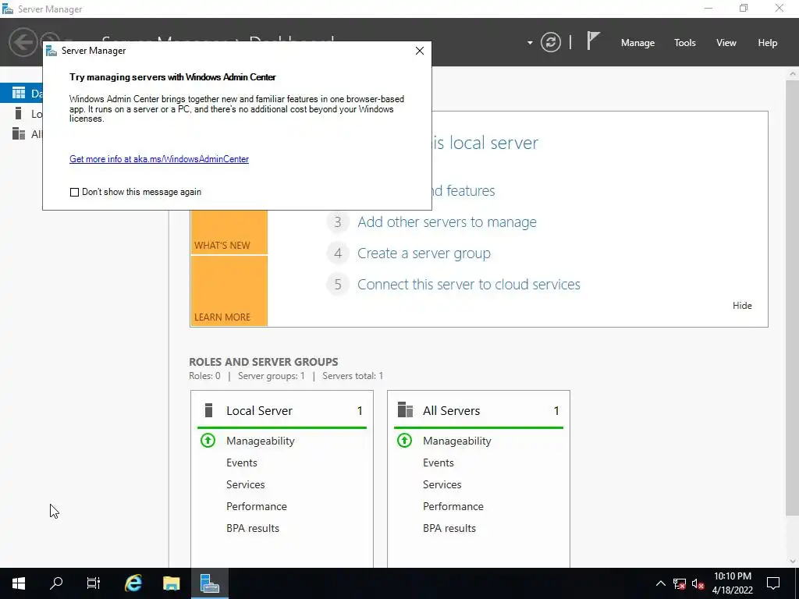Click the Local Server Manageability status icon

click(x=208, y=440)
